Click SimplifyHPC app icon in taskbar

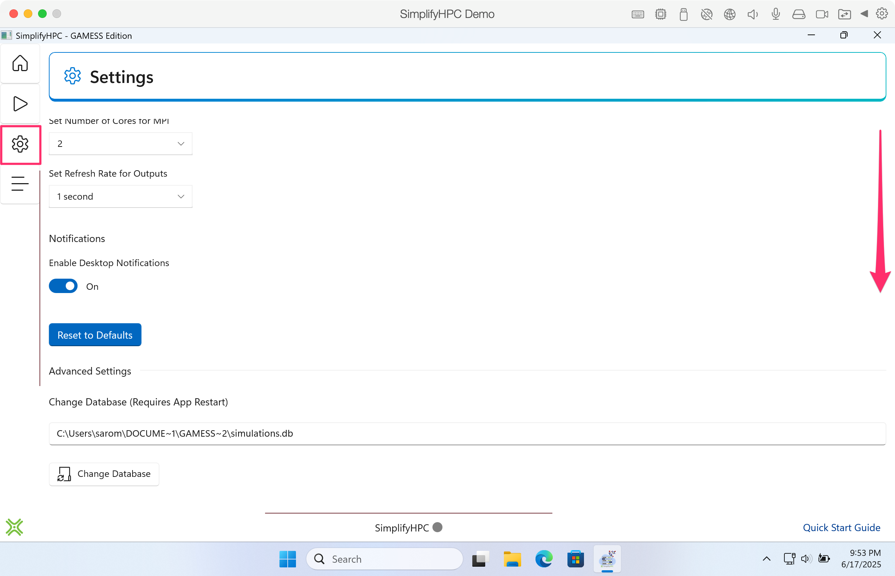607,559
